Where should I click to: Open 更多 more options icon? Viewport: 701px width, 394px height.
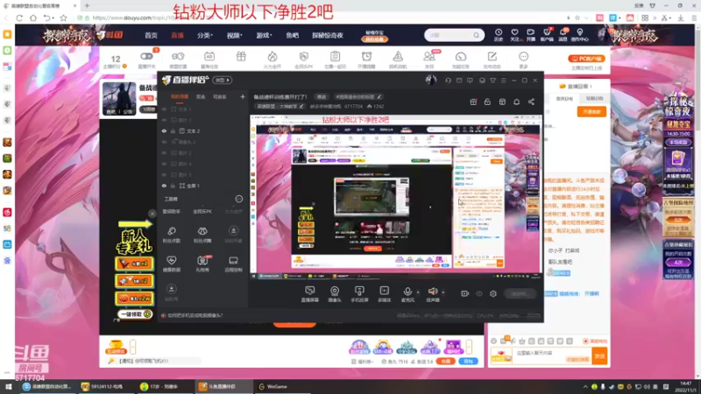coord(523,60)
